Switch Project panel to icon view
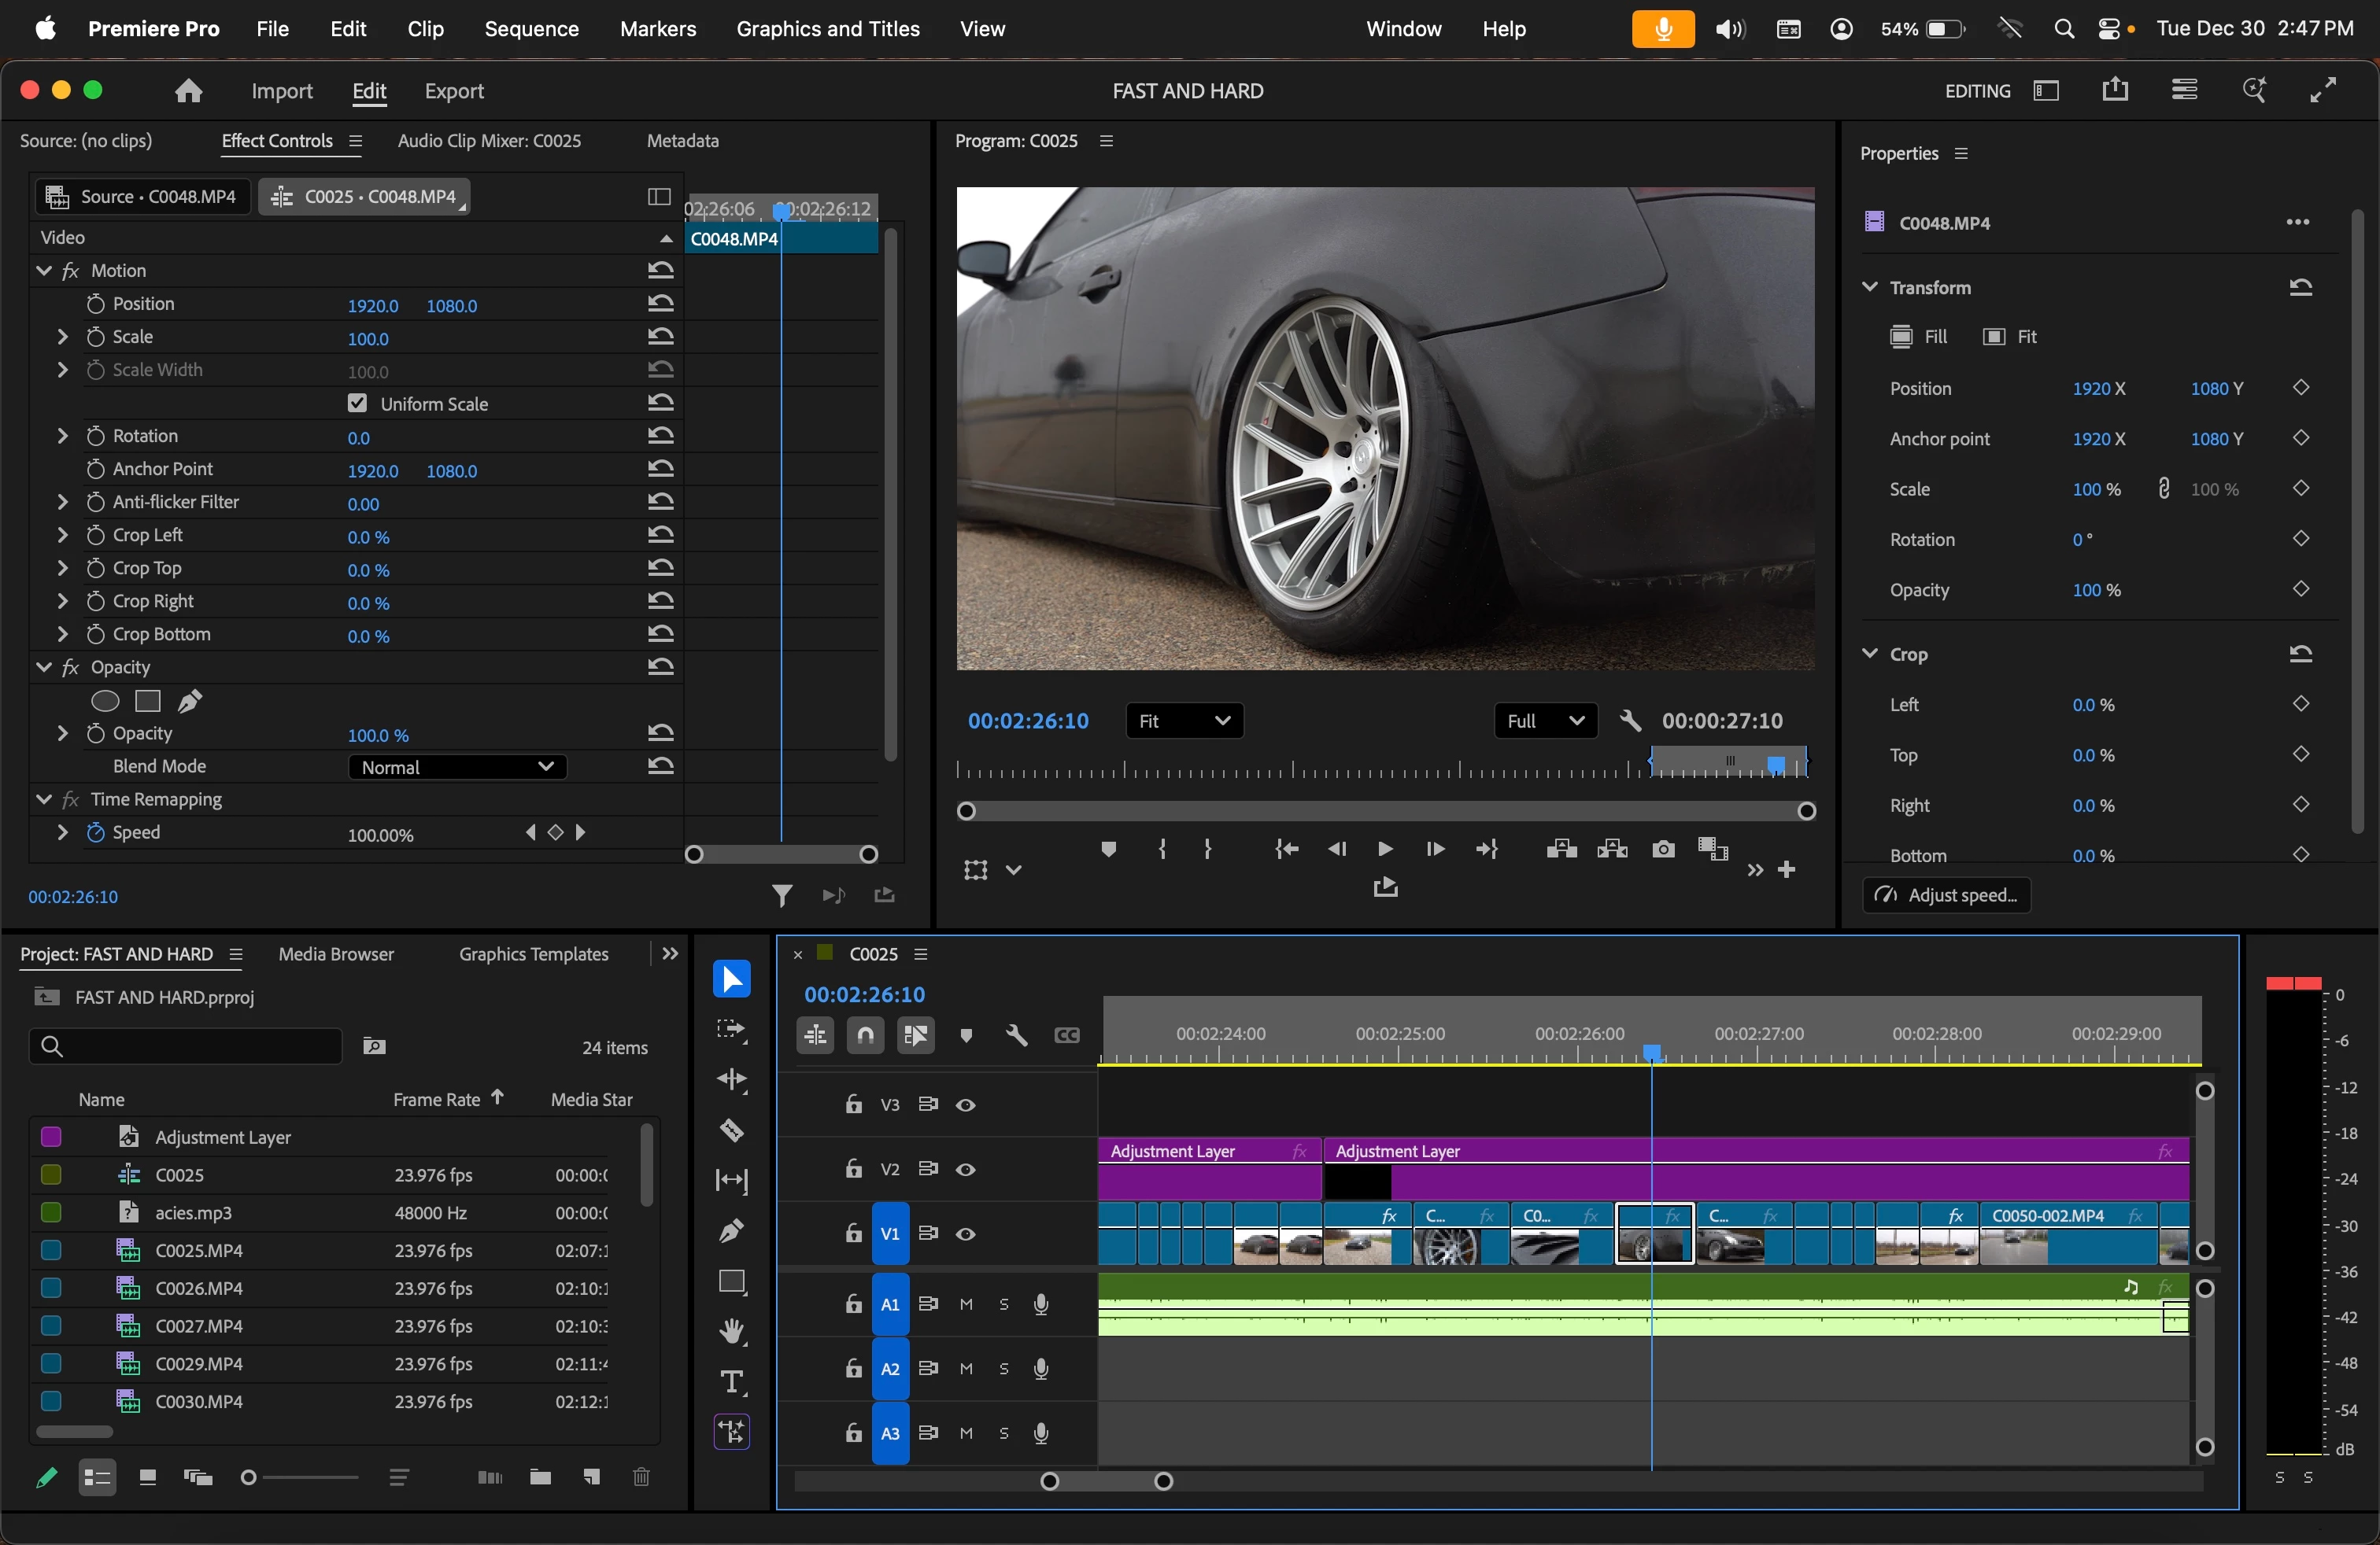Screen dimensions: 2380x1545 point(147,1477)
